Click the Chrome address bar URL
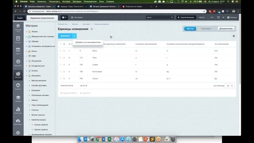 pos(117,12)
